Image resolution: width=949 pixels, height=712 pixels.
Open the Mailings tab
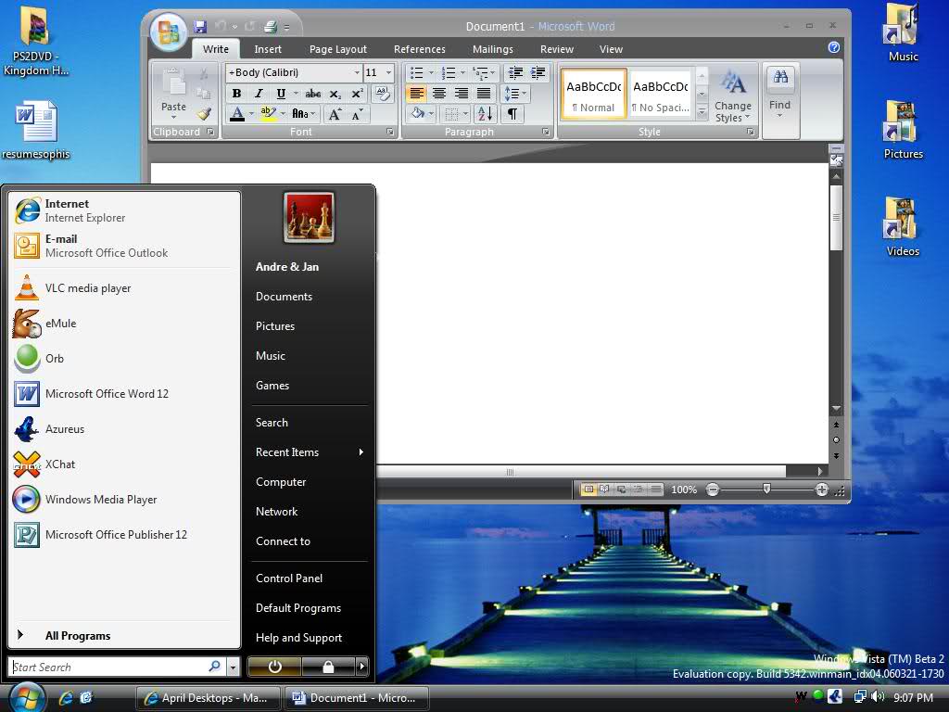(493, 49)
